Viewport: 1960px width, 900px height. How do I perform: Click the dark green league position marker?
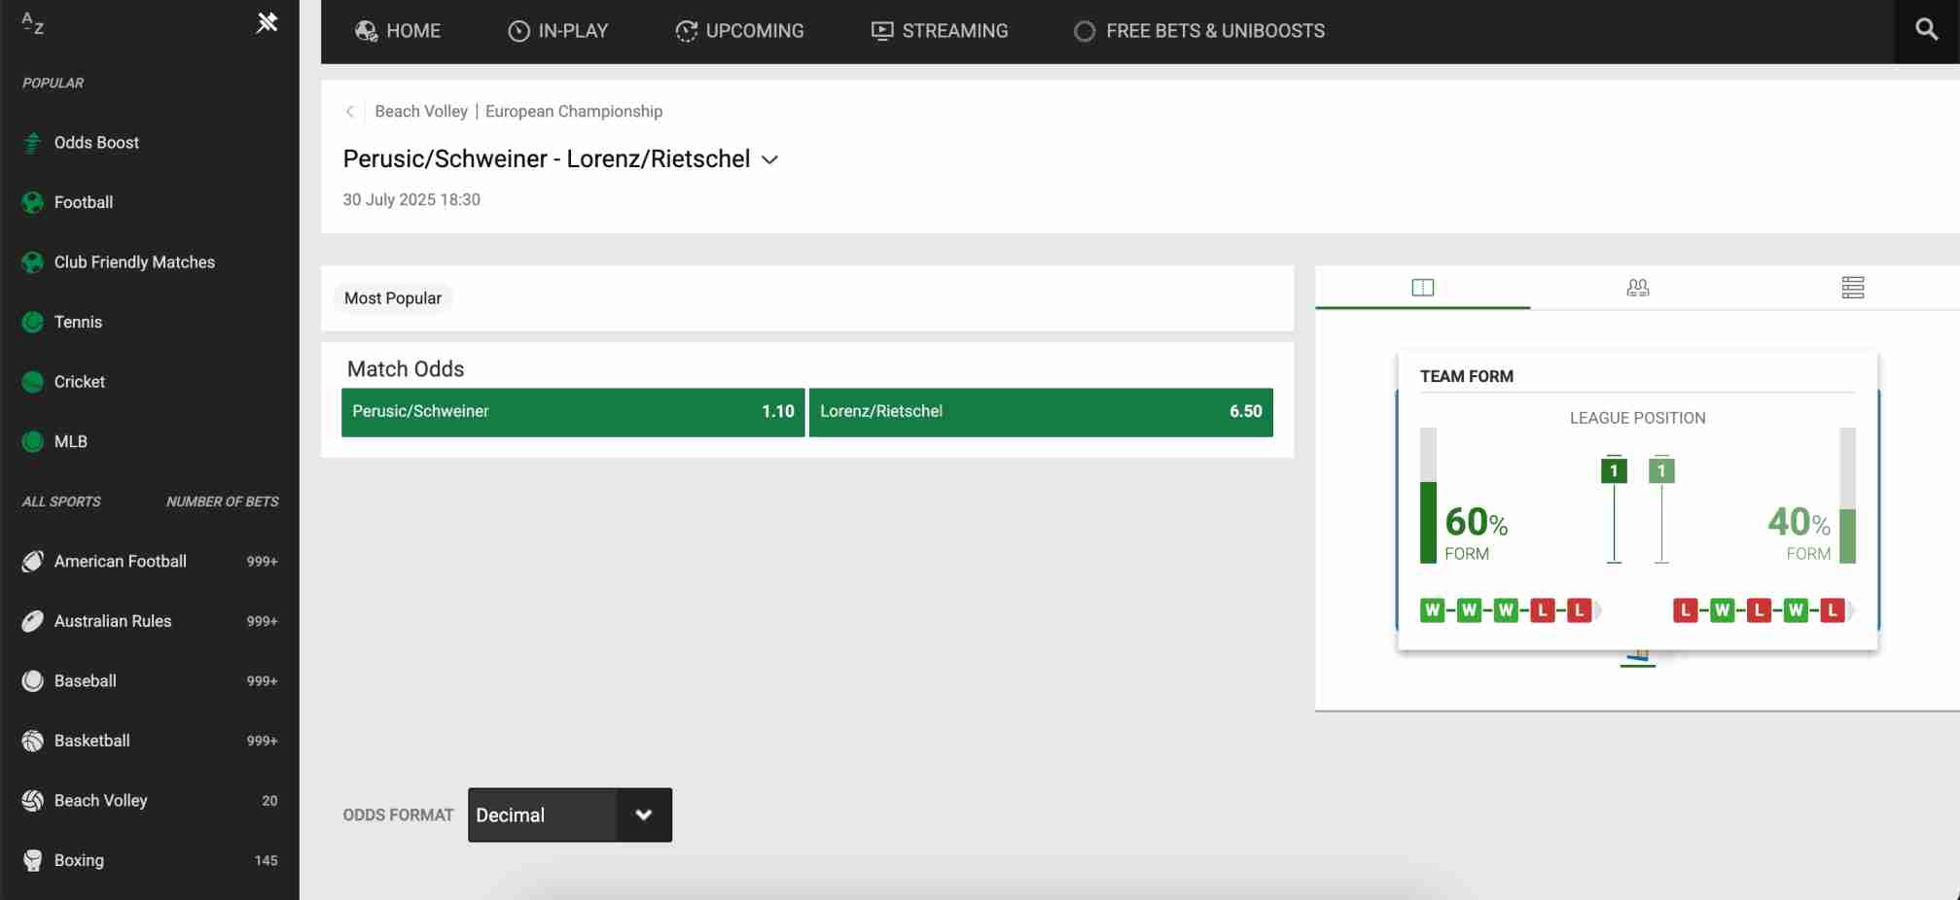click(1614, 471)
